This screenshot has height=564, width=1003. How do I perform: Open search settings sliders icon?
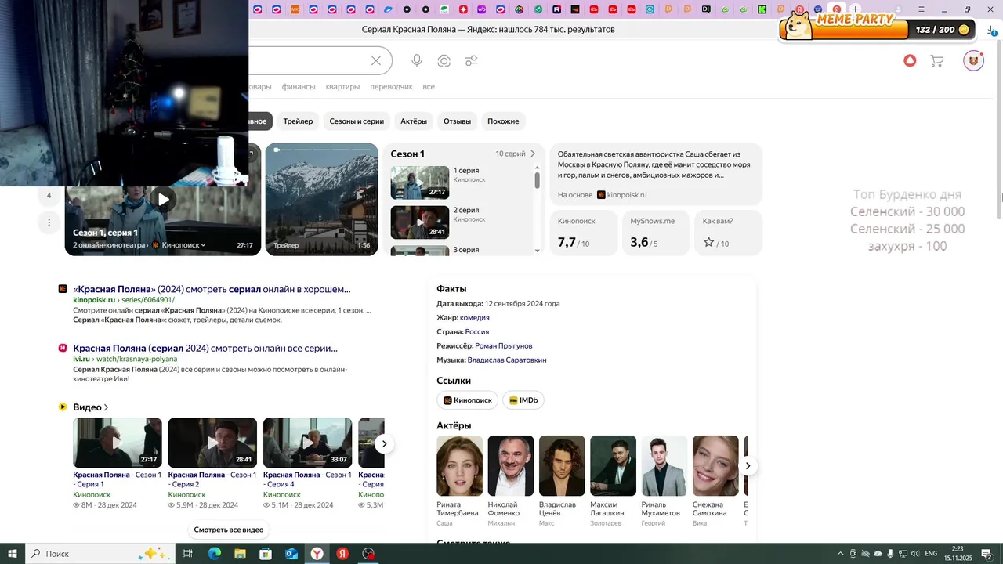pyautogui.click(x=471, y=61)
